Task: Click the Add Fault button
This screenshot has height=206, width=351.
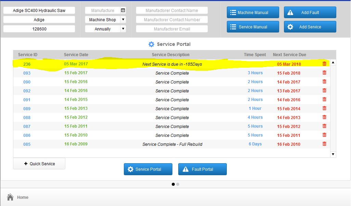Action: 310,13
